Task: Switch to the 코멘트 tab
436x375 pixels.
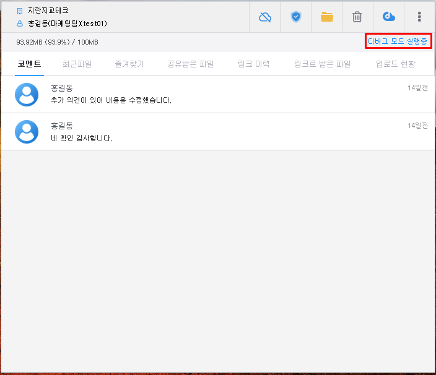Action: (30, 64)
